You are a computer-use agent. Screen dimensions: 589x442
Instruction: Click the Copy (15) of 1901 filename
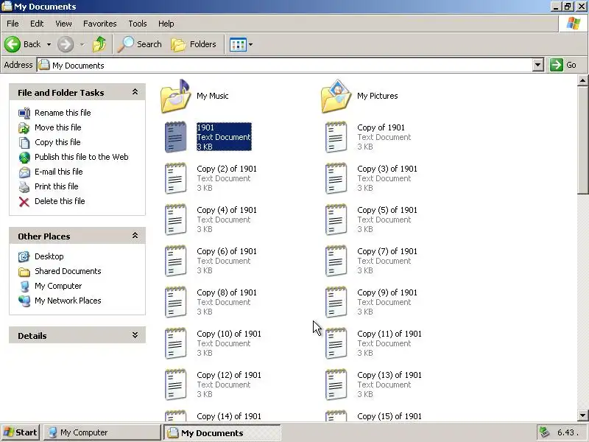coord(389,416)
